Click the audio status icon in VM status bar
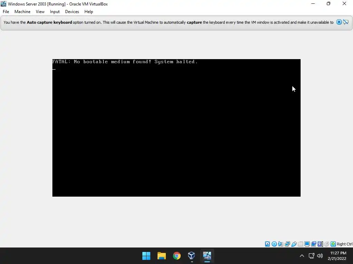The image size is (353, 264). tap(281, 244)
